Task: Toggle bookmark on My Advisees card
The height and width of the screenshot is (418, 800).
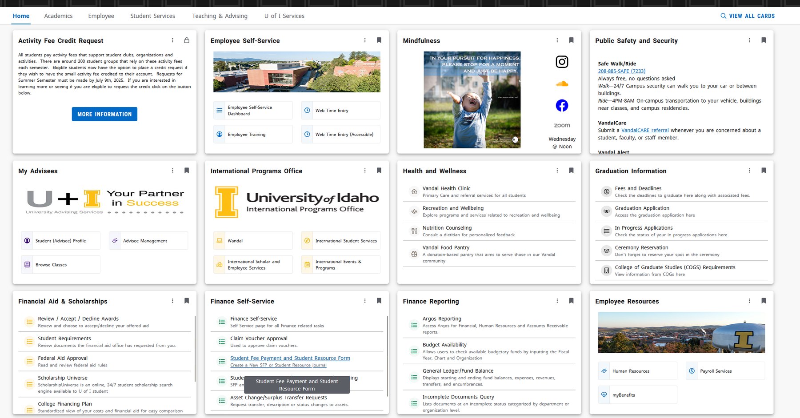Action: 187,171
